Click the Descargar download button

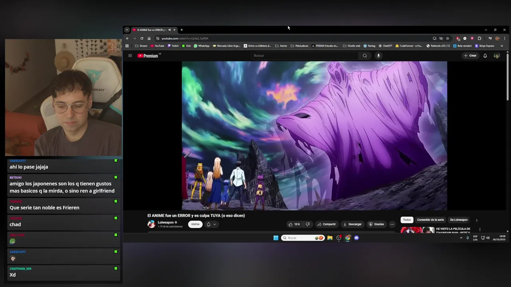click(352, 224)
